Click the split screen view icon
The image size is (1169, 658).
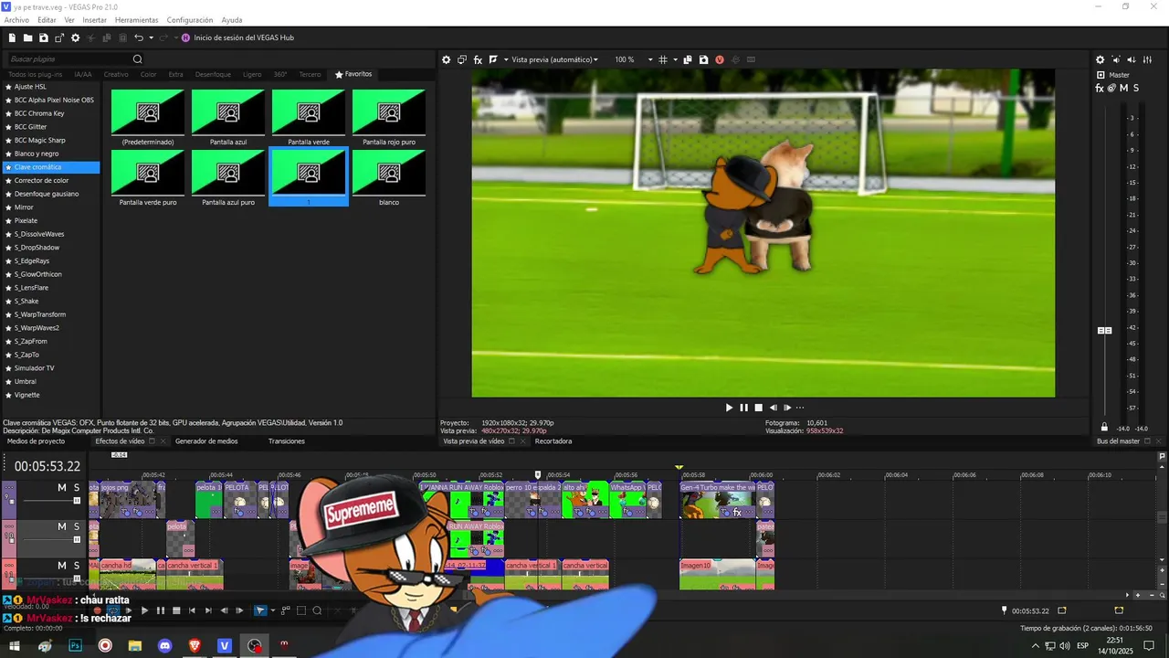point(493,59)
